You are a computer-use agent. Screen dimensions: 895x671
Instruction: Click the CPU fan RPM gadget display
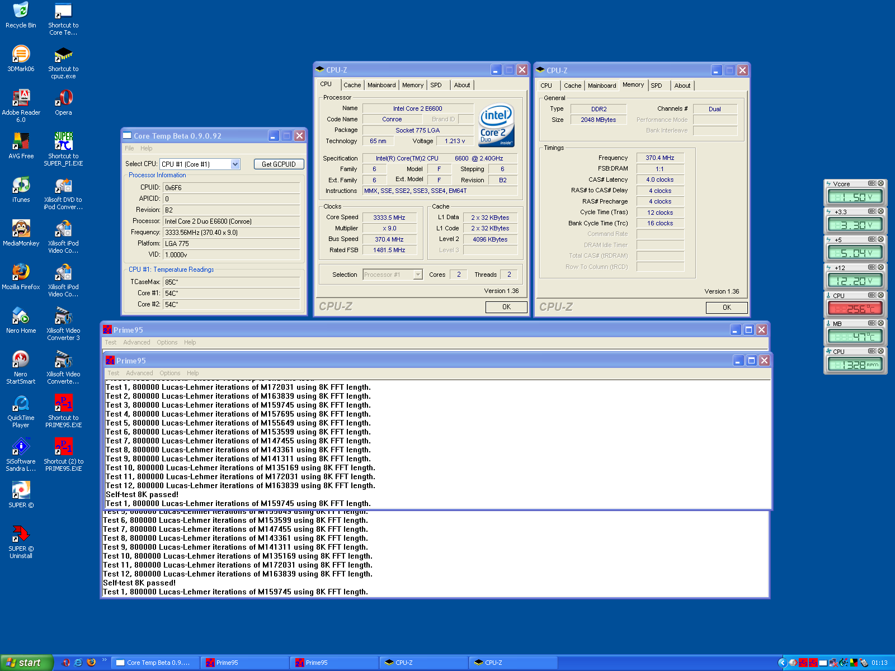click(855, 365)
